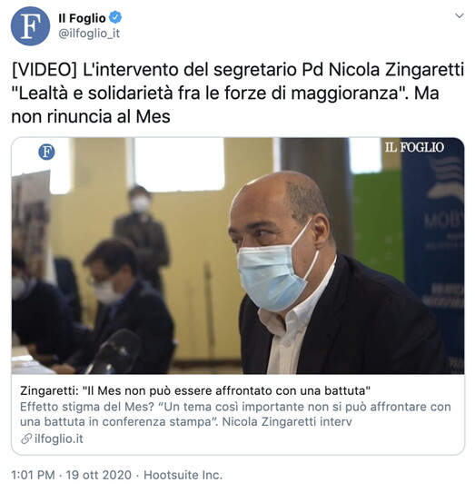Open the Hootsuite Inc. source label
This screenshot has width=475, height=493.
tap(183, 475)
